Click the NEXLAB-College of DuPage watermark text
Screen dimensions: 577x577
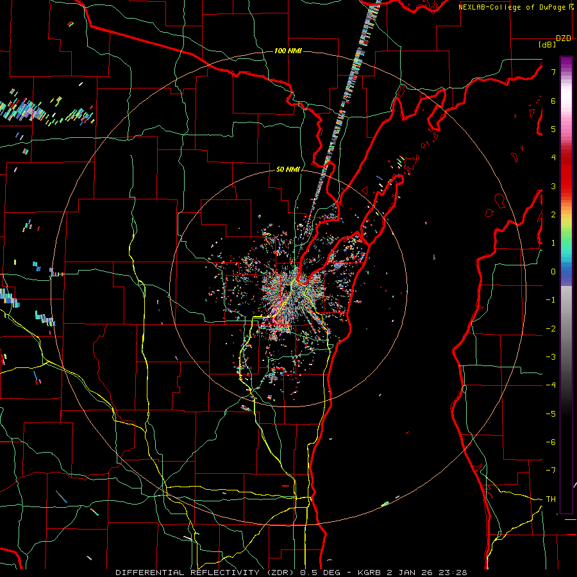pos(512,7)
